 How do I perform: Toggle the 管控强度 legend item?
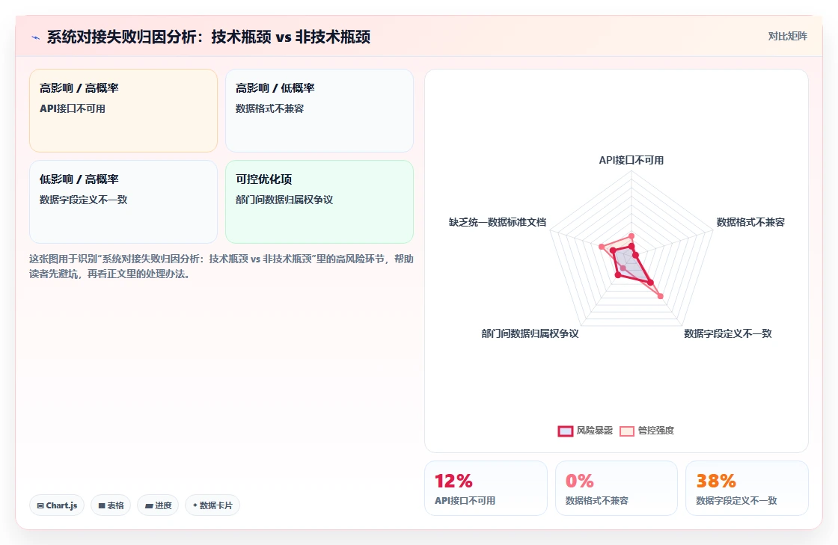coord(646,431)
